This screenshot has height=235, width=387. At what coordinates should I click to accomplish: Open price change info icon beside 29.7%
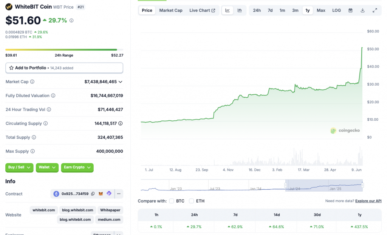coord(71,20)
